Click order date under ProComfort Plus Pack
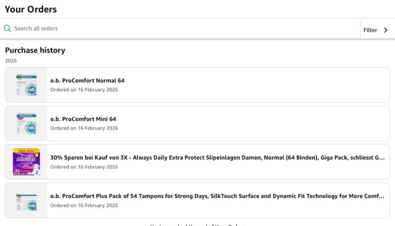 pos(84,205)
